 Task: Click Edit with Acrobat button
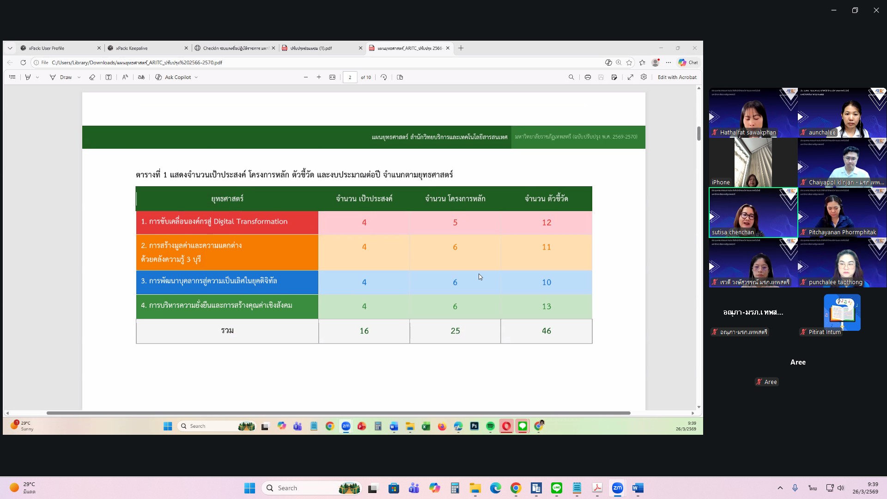(x=677, y=77)
